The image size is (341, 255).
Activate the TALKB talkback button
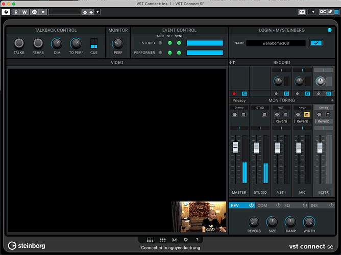click(x=19, y=43)
